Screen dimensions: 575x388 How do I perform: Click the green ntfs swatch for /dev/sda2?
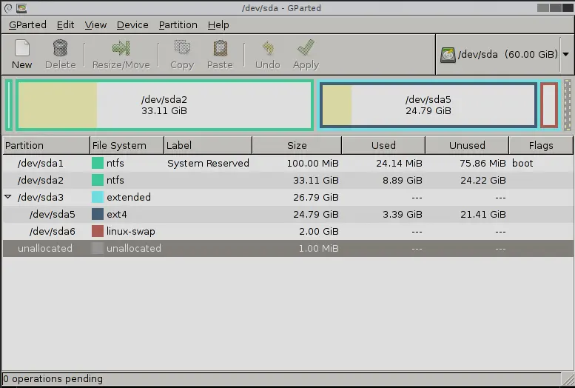click(98, 180)
